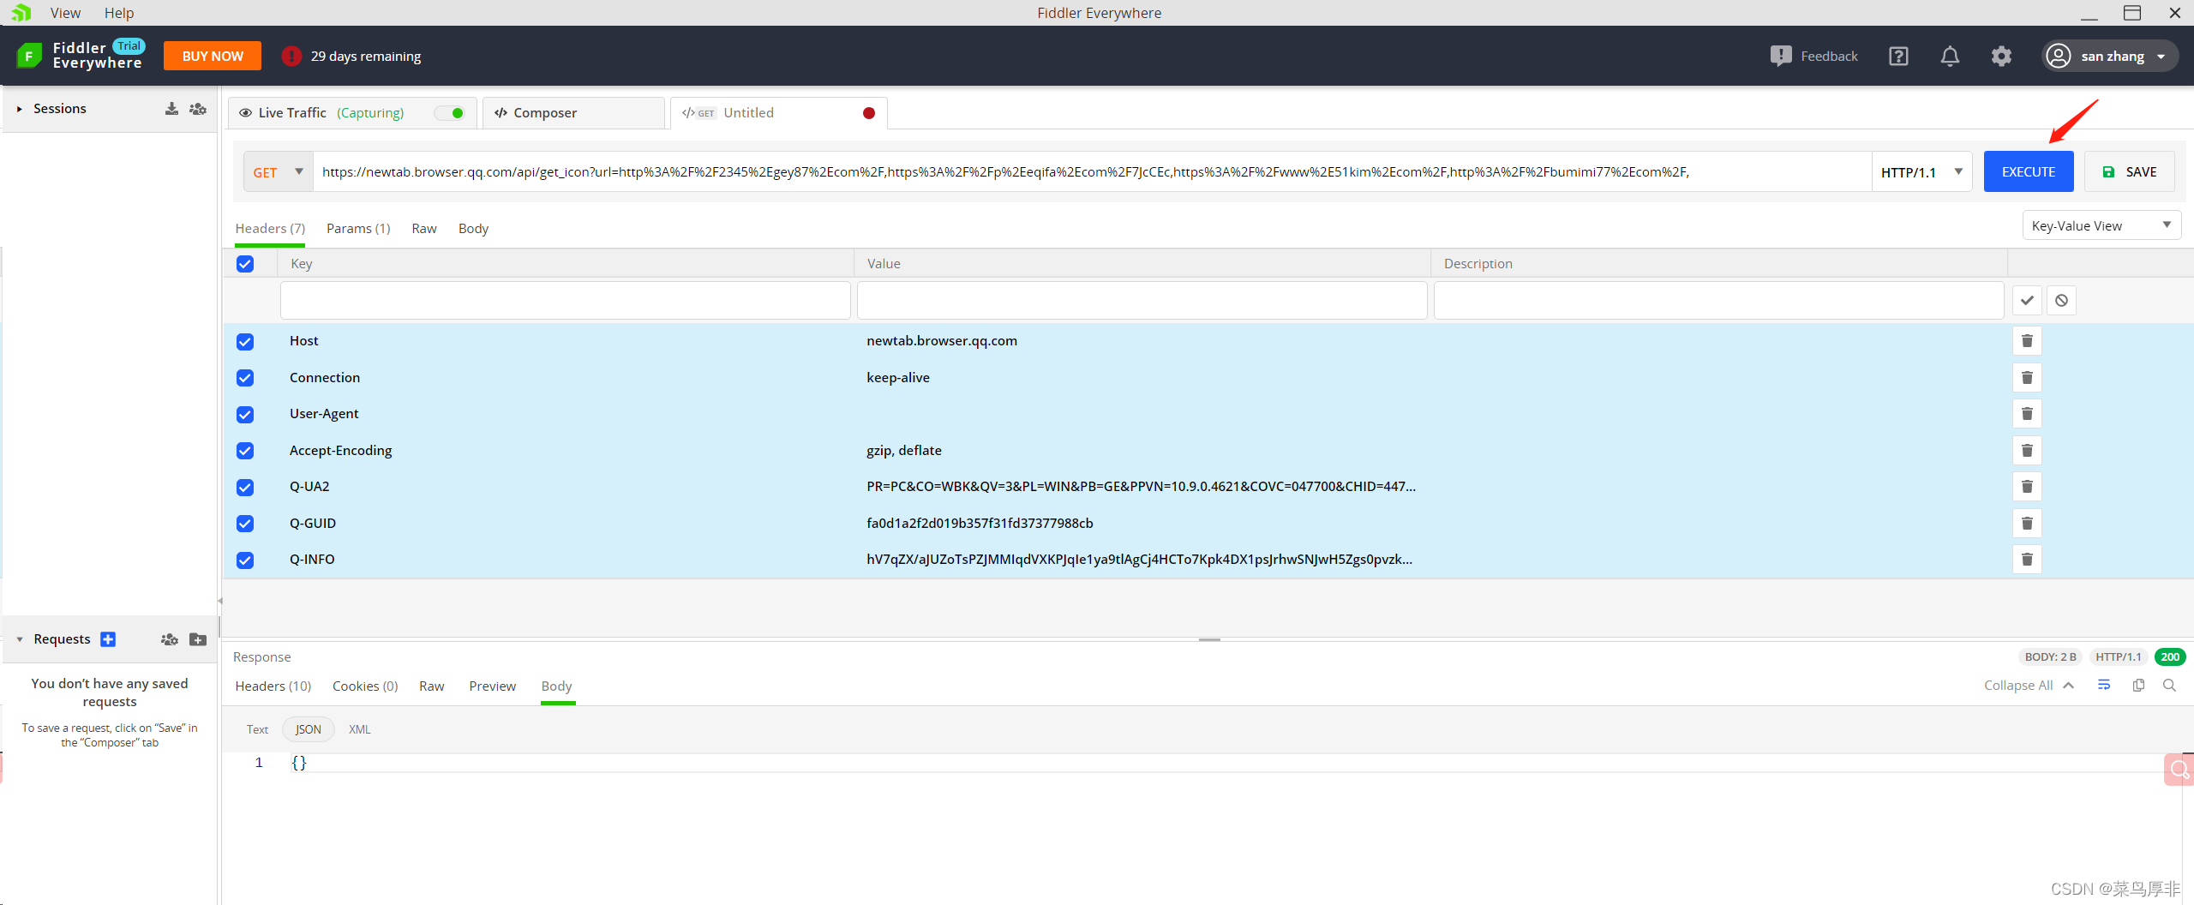The image size is (2194, 905).
Task: Open the Help menu
Action: click(119, 13)
